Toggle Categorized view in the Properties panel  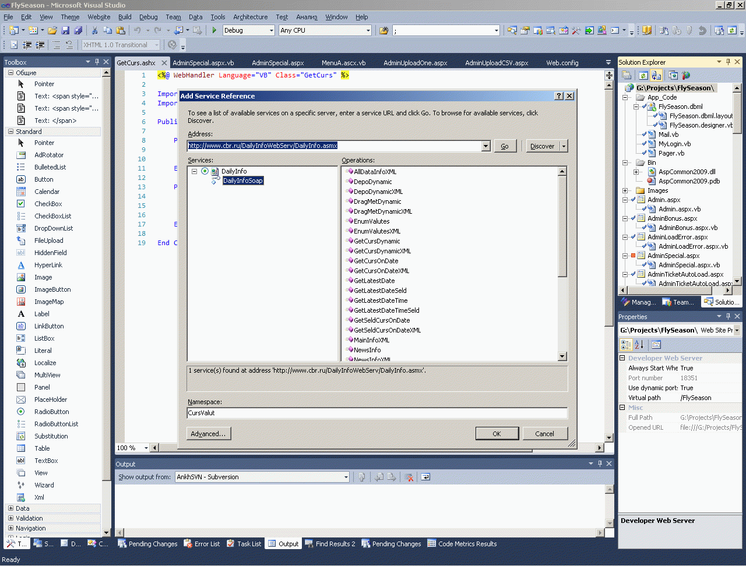coord(626,345)
